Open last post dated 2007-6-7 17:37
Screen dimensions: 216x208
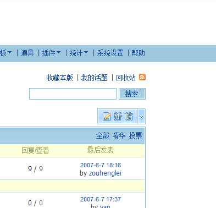coord(101,199)
